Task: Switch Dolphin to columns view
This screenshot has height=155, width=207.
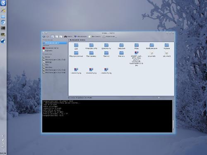Action: click(x=60, y=37)
